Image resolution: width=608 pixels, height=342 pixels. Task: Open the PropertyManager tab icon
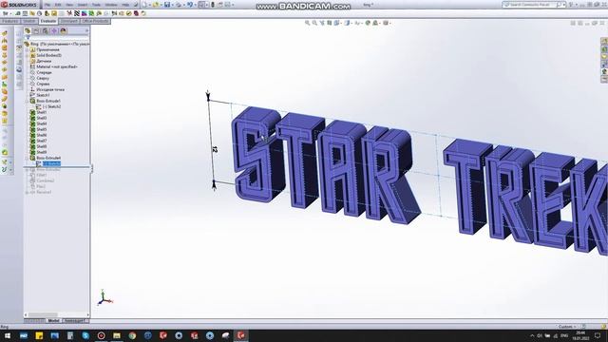[x=36, y=30]
